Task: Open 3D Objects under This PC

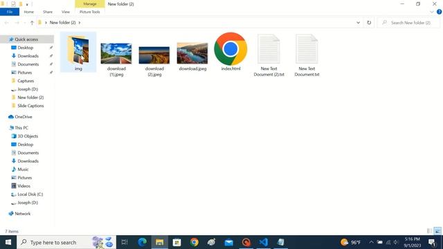Action: (28, 136)
